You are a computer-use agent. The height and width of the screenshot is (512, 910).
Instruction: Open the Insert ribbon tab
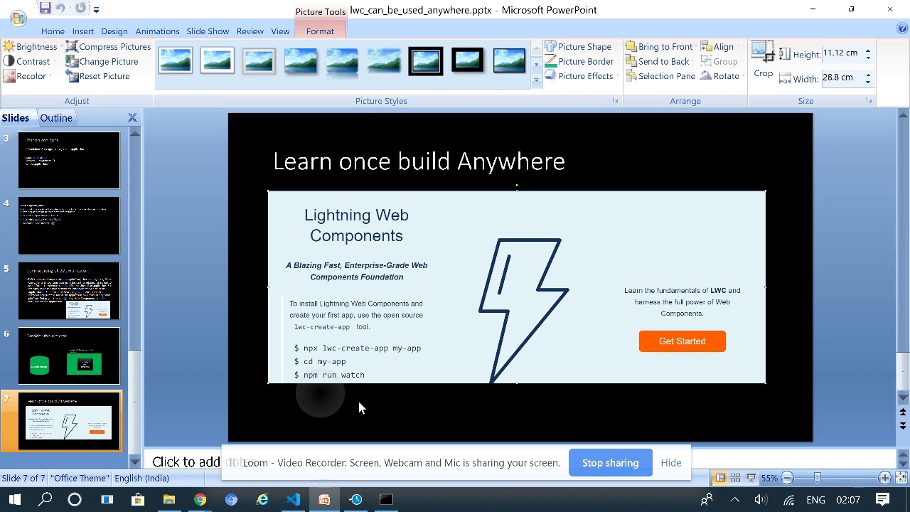click(x=82, y=31)
